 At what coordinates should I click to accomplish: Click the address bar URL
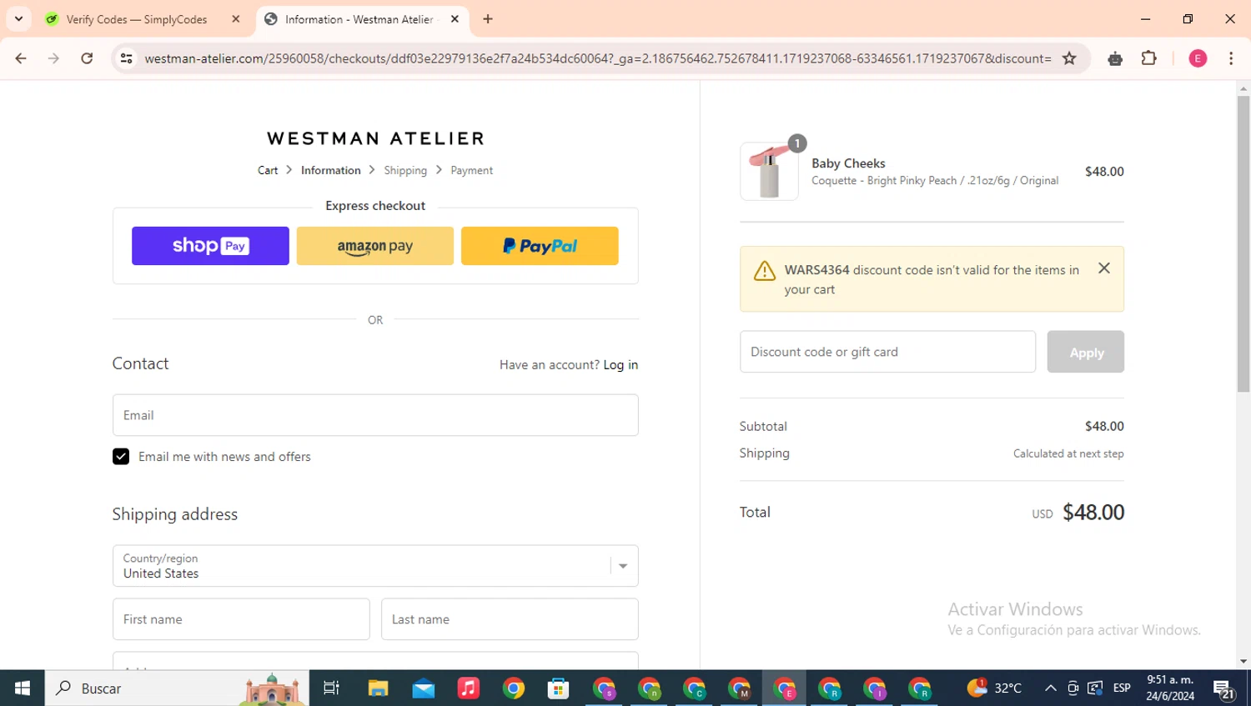(597, 58)
